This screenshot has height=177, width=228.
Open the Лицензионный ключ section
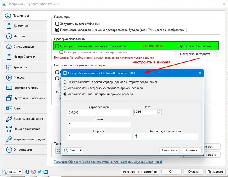coord(25,119)
